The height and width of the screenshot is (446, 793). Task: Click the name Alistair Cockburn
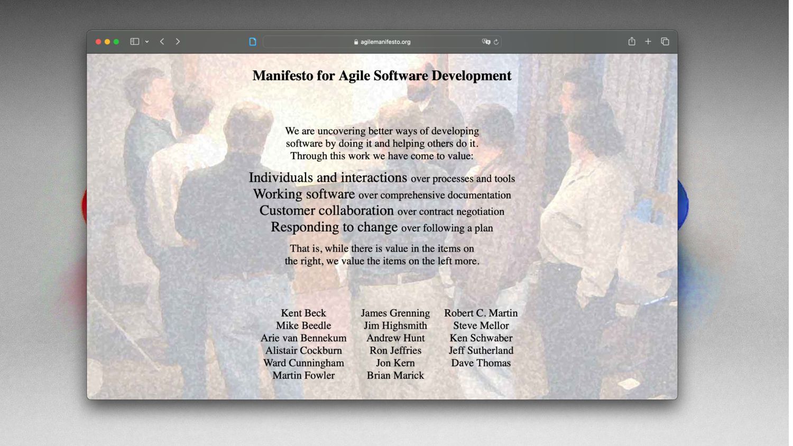pos(303,350)
